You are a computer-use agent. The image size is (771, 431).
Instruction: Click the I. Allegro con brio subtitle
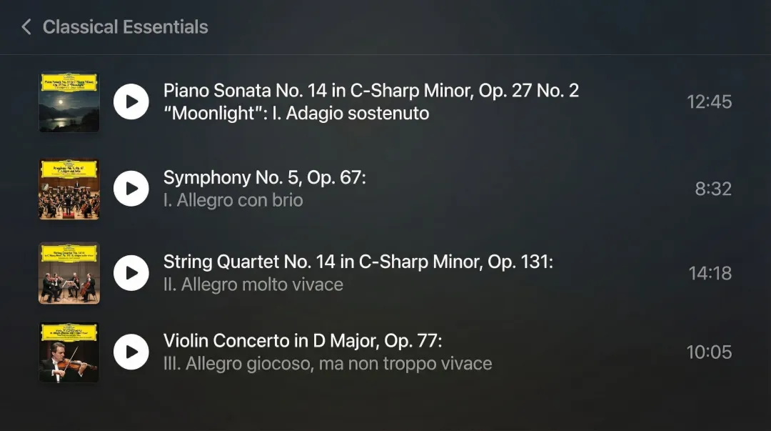pyautogui.click(x=233, y=200)
